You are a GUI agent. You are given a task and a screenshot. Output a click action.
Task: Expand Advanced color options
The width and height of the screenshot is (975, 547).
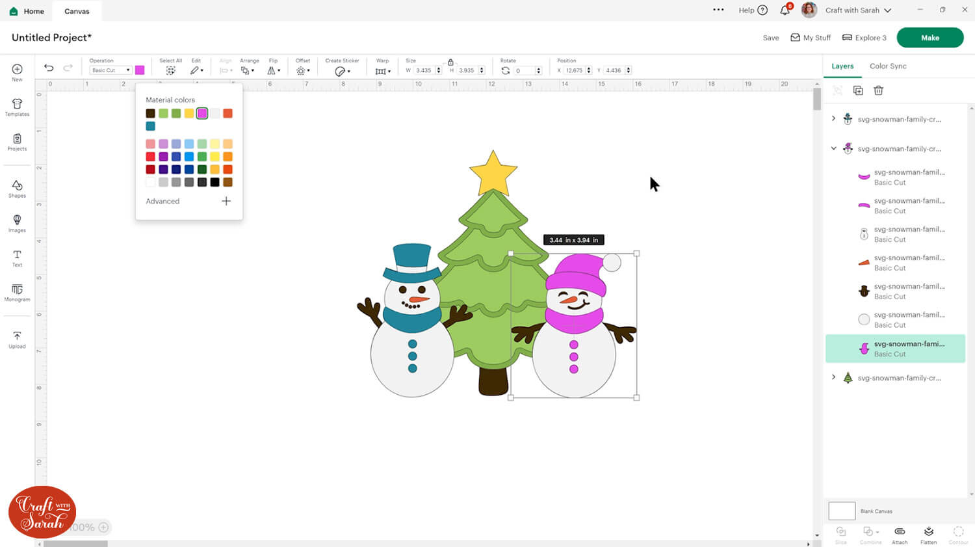point(226,201)
